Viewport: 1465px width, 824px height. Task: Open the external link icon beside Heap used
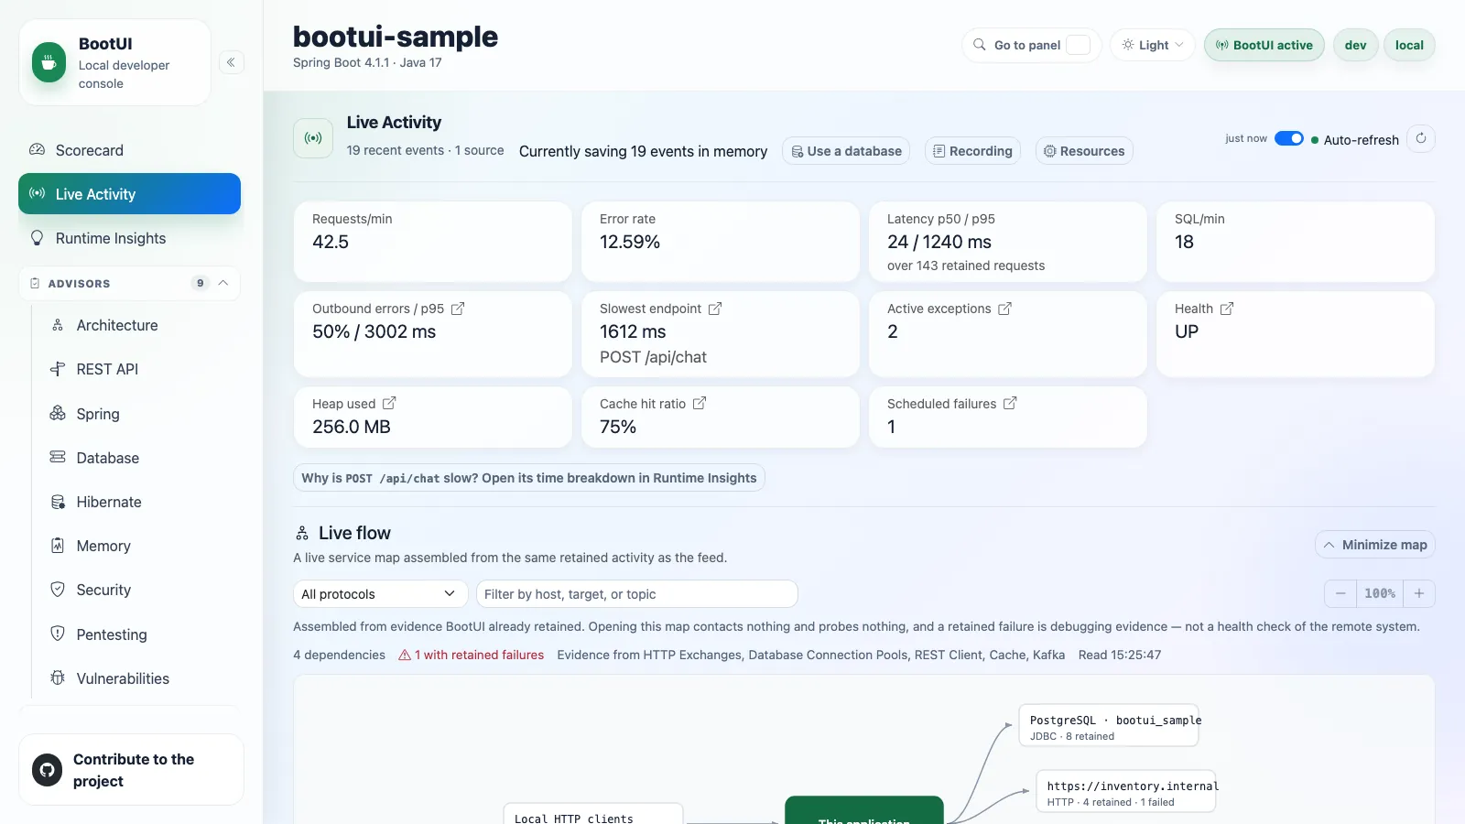pyautogui.click(x=389, y=403)
